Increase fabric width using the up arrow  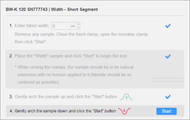(78, 24)
